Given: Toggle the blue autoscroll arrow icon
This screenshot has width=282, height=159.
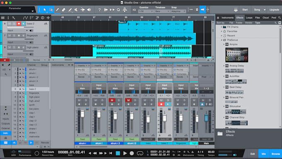Looking at the screenshot, I should coord(202,10).
